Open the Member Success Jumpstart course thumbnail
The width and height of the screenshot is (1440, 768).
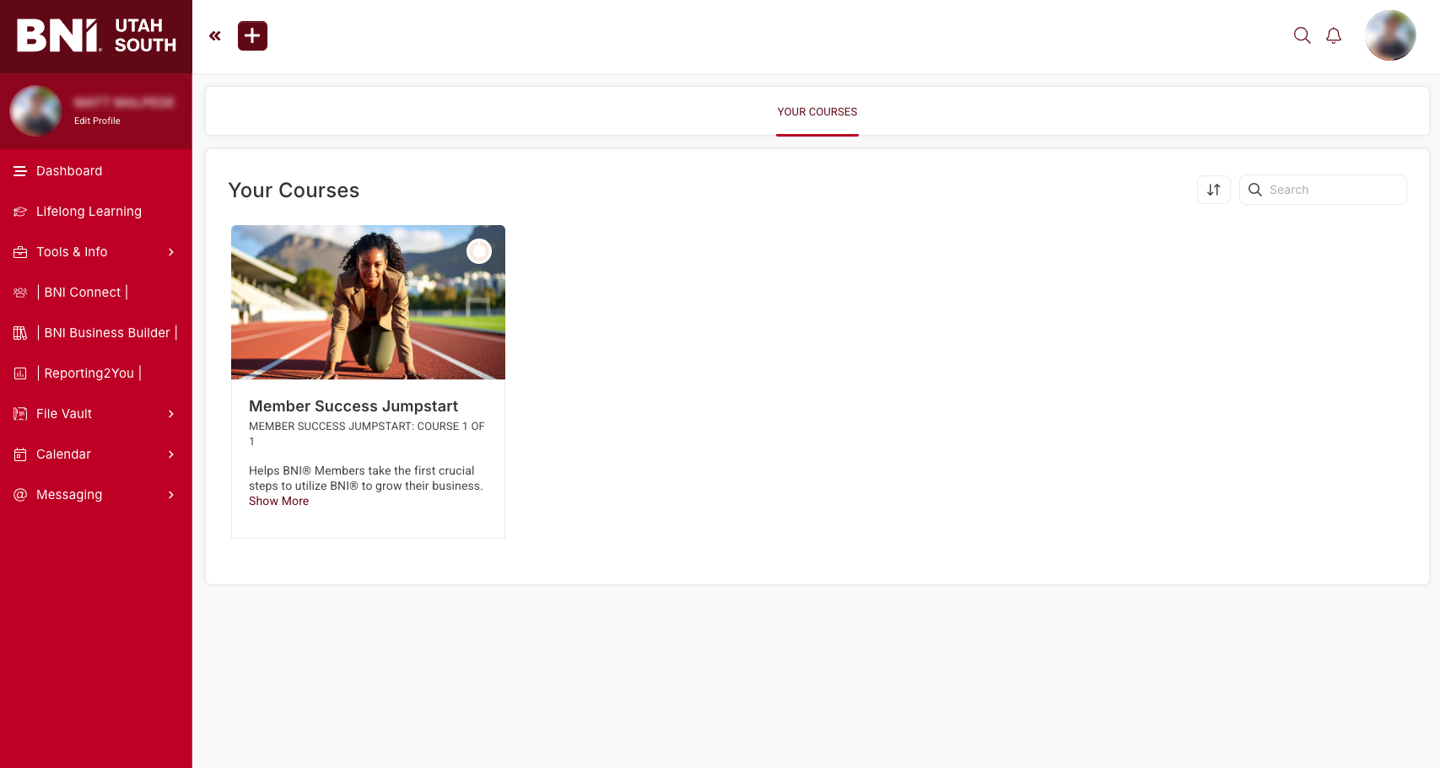368,302
